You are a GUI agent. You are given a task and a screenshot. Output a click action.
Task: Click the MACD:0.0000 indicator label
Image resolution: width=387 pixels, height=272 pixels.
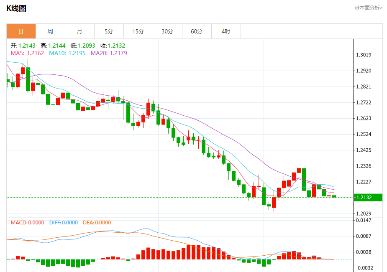tap(27, 222)
